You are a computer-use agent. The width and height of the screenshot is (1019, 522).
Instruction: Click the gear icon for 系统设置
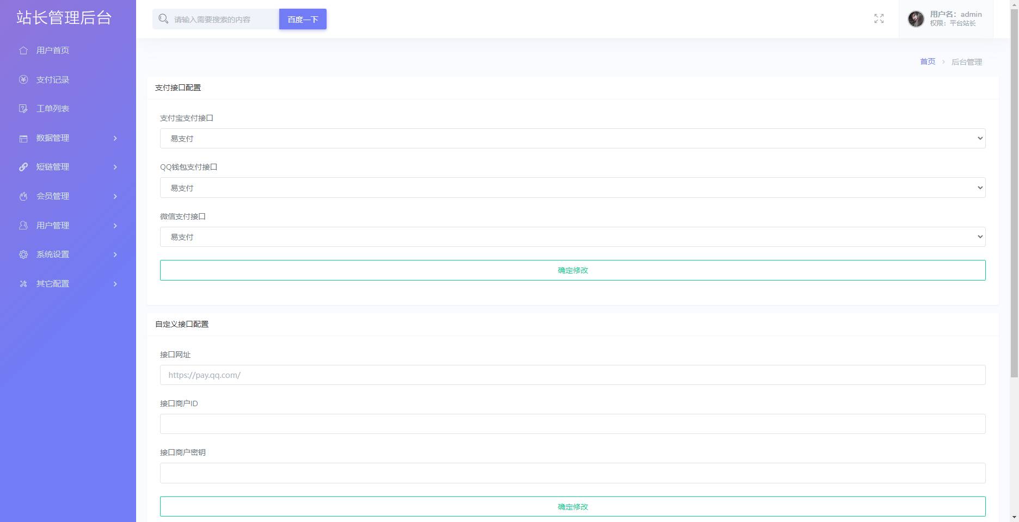pyautogui.click(x=23, y=254)
